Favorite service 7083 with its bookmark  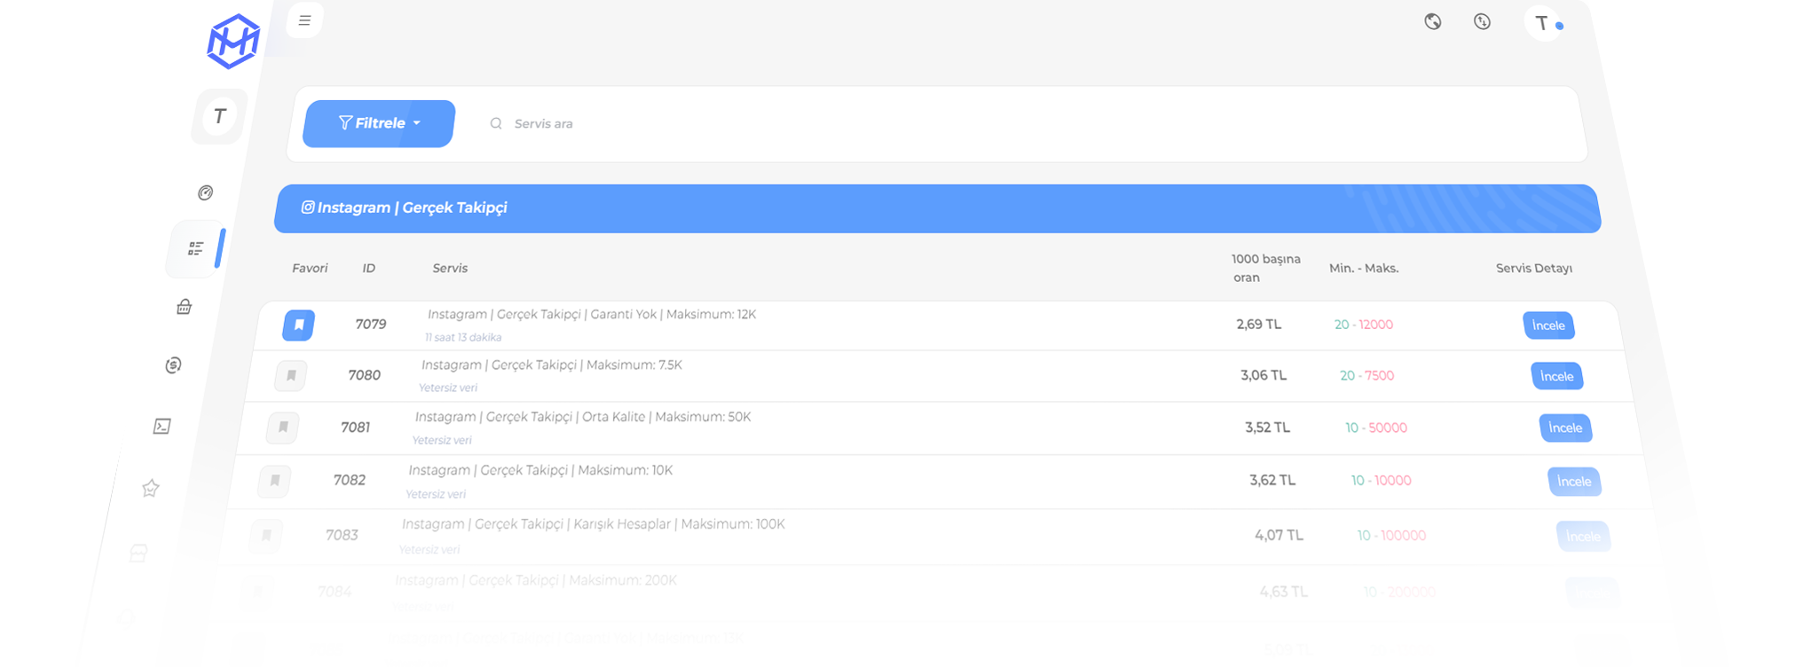click(266, 536)
